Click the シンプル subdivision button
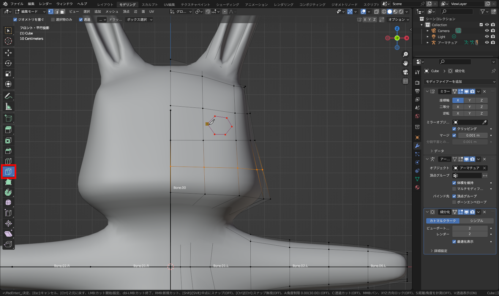The height and width of the screenshot is (296, 499). 476,221
